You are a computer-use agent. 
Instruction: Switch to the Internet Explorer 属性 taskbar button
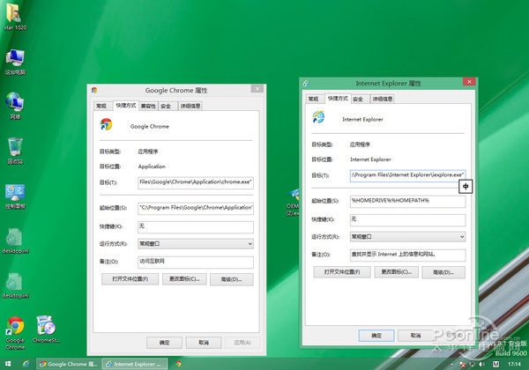(x=135, y=364)
